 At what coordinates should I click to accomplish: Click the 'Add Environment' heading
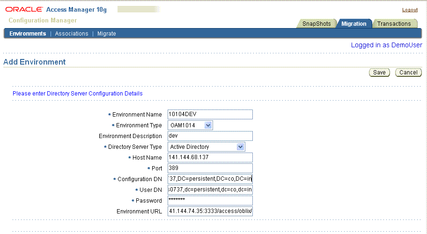[34, 62]
